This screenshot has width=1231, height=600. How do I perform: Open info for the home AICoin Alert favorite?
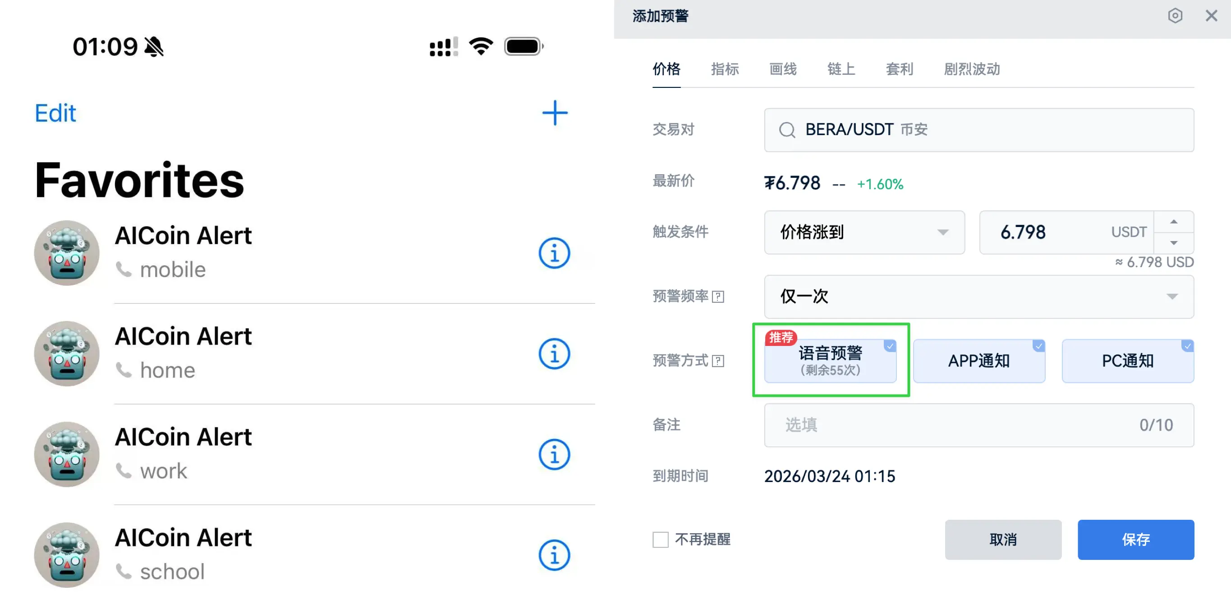[x=554, y=354]
